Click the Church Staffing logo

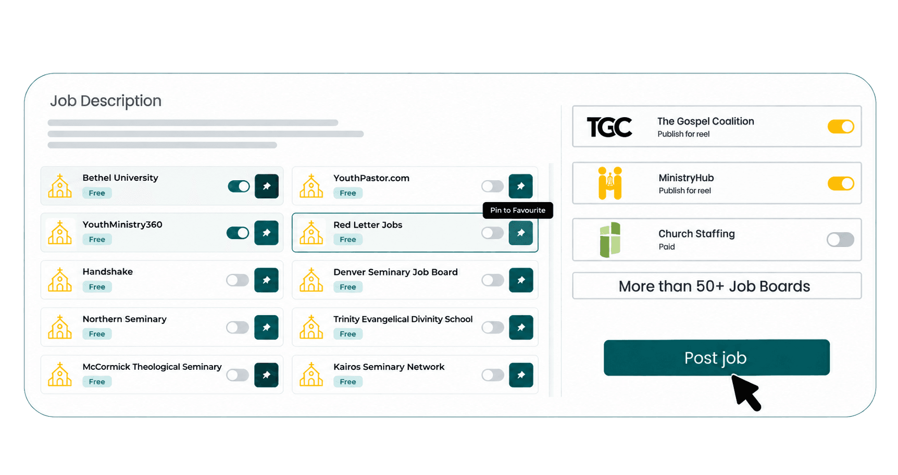pyautogui.click(x=610, y=240)
